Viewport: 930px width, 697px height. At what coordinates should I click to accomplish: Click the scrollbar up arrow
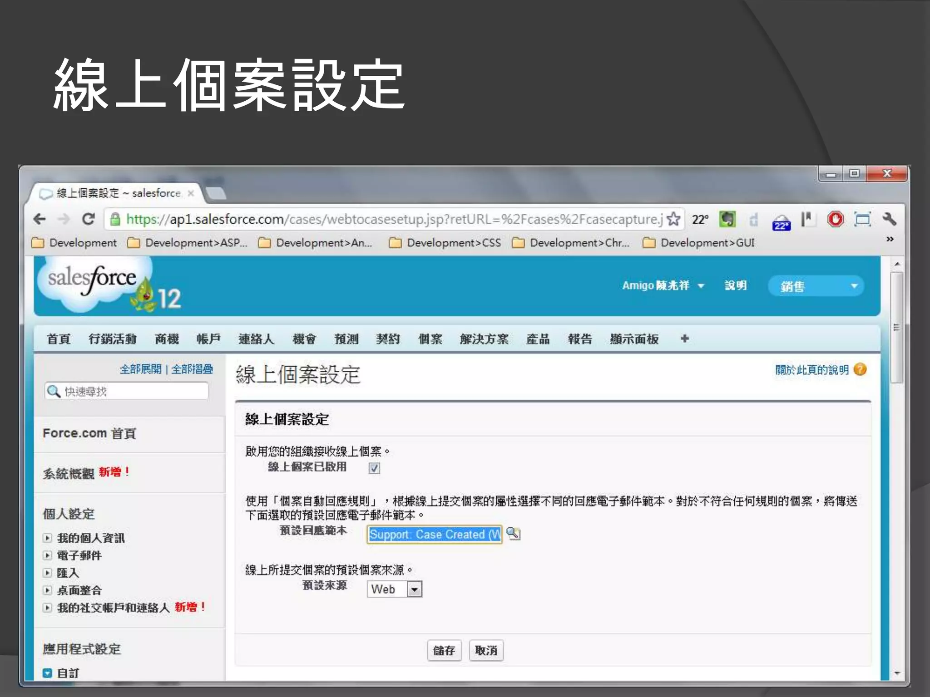pos(896,264)
